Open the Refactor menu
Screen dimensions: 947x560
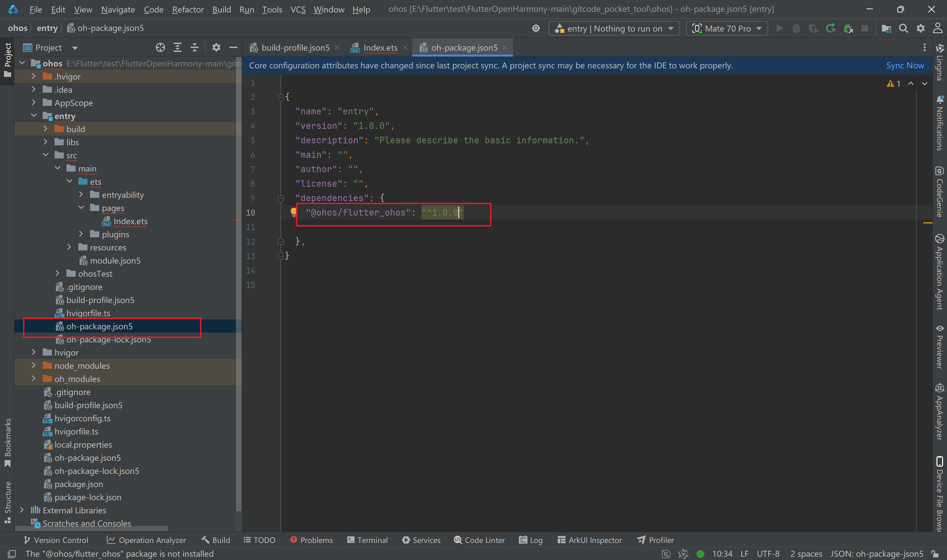click(x=187, y=10)
